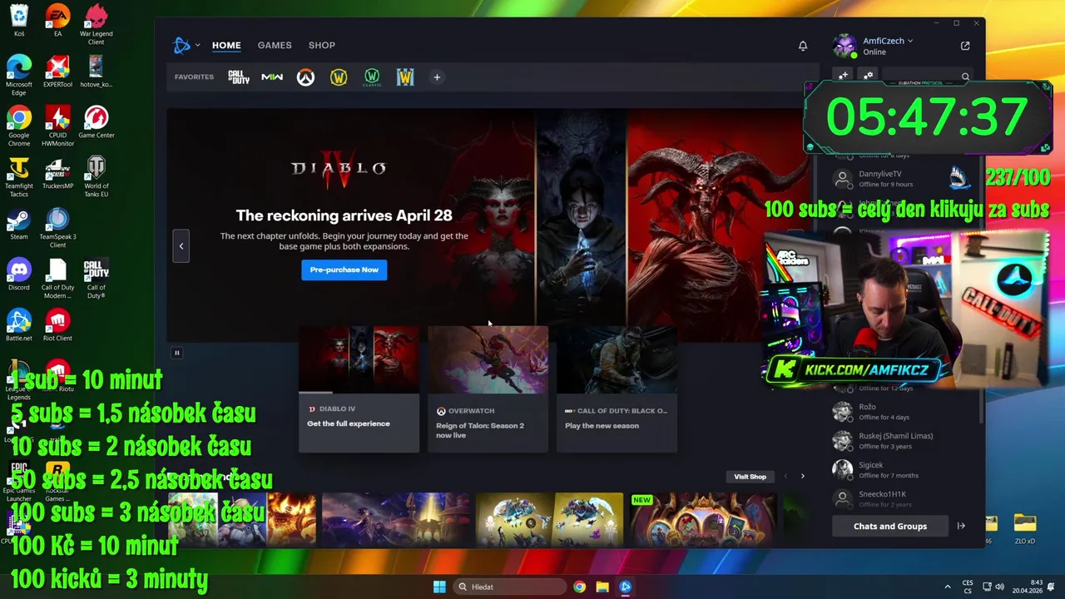Click the Hledat taskbar search box

[509, 587]
